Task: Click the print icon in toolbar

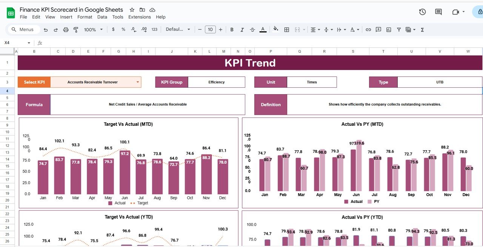Action: 66,30
